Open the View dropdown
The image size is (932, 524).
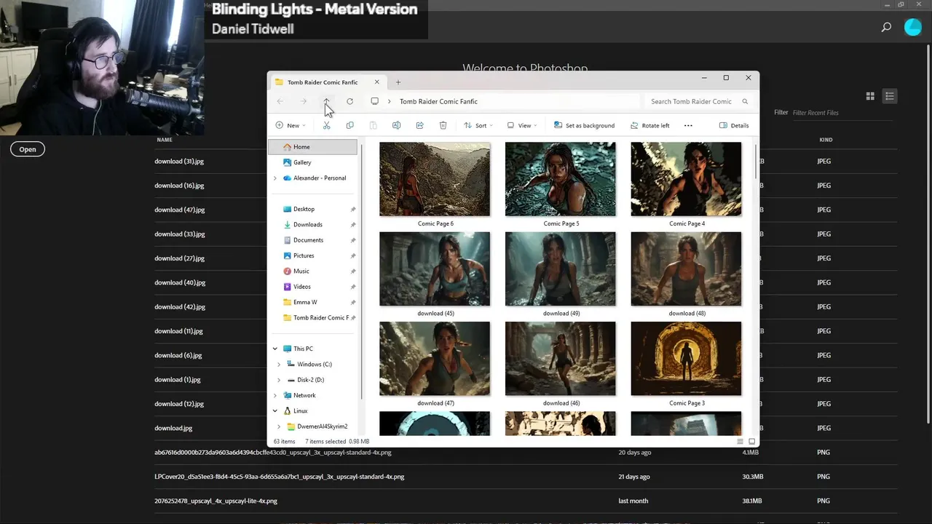coord(522,125)
